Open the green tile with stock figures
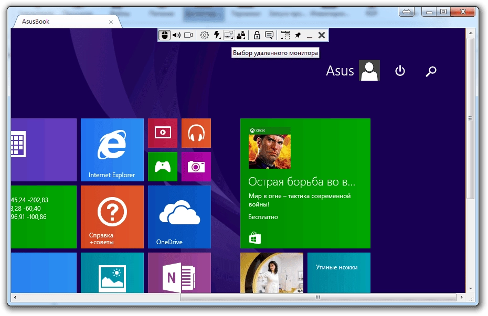Image resolution: width=488 pixels, height=316 pixels. [x=44, y=217]
